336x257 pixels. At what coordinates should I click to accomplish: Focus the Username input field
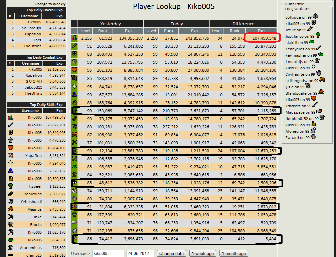click(x=108, y=253)
